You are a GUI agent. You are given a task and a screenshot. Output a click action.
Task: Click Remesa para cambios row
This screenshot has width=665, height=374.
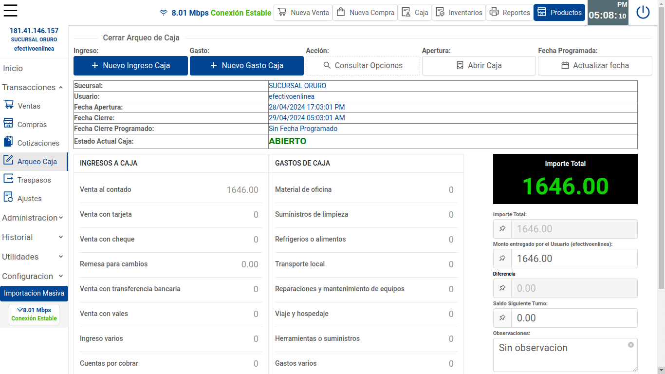171,264
